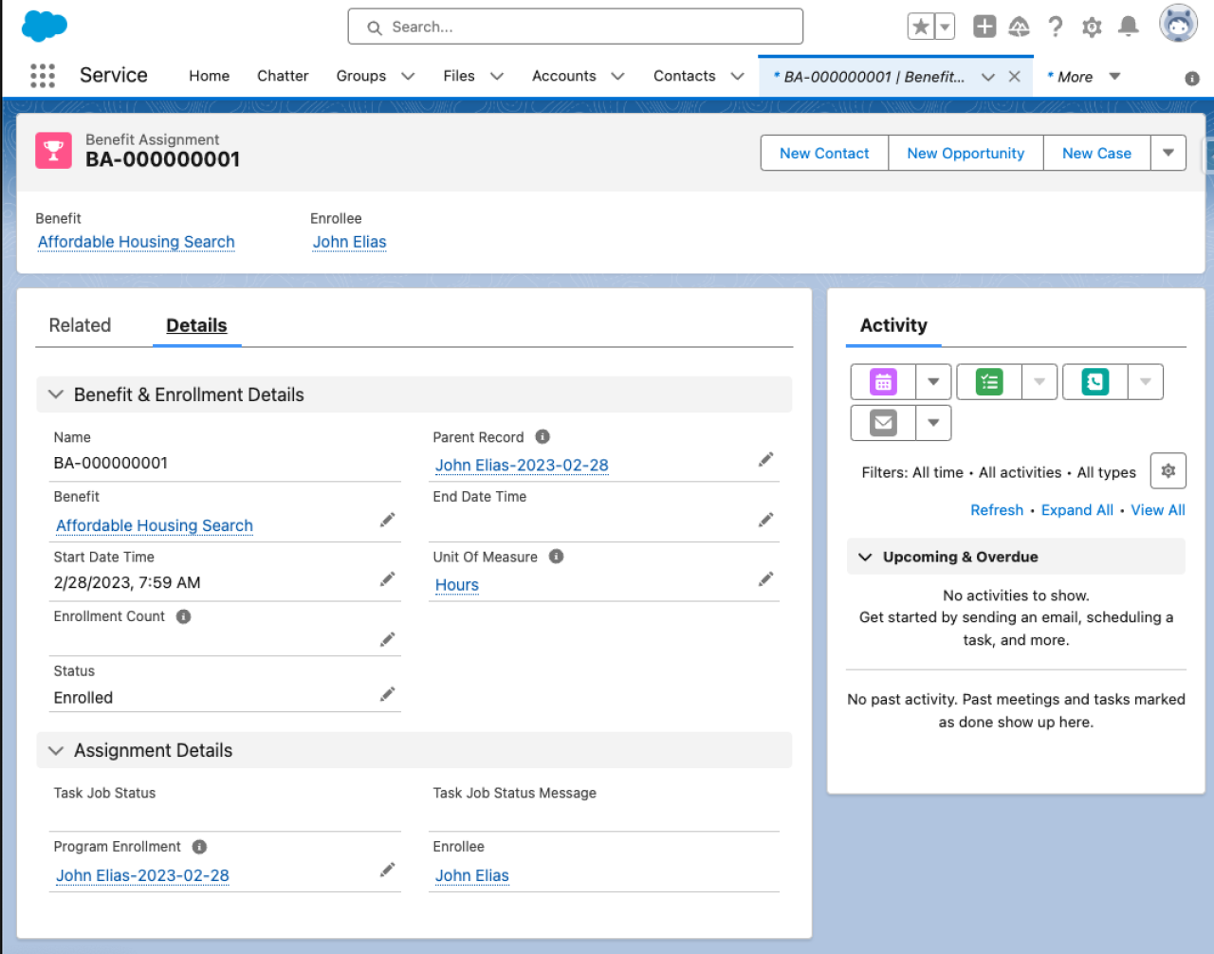Open the Groups nav dropdown chevron

[x=408, y=77]
